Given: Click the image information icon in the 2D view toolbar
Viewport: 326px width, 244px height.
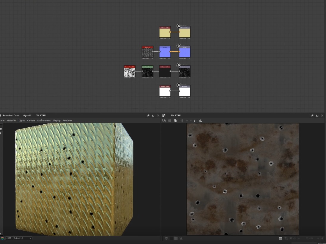Looking at the screenshot, I should 195,120.
